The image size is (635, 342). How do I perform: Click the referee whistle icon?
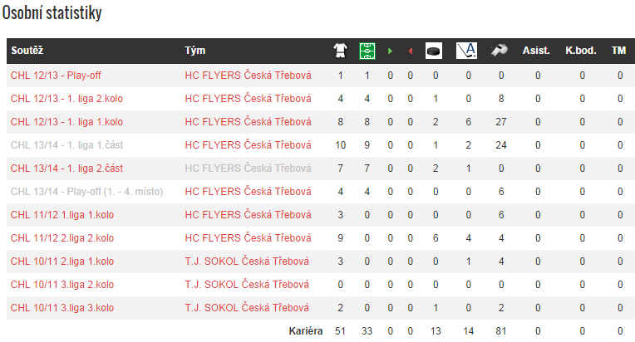point(500,51)
